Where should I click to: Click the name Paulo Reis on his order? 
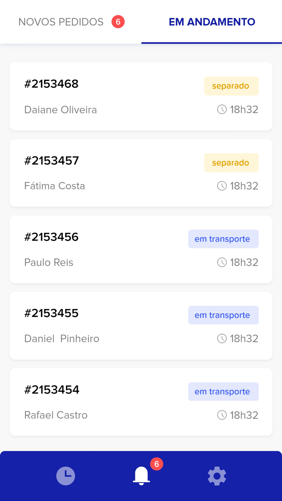pos(49,262)
